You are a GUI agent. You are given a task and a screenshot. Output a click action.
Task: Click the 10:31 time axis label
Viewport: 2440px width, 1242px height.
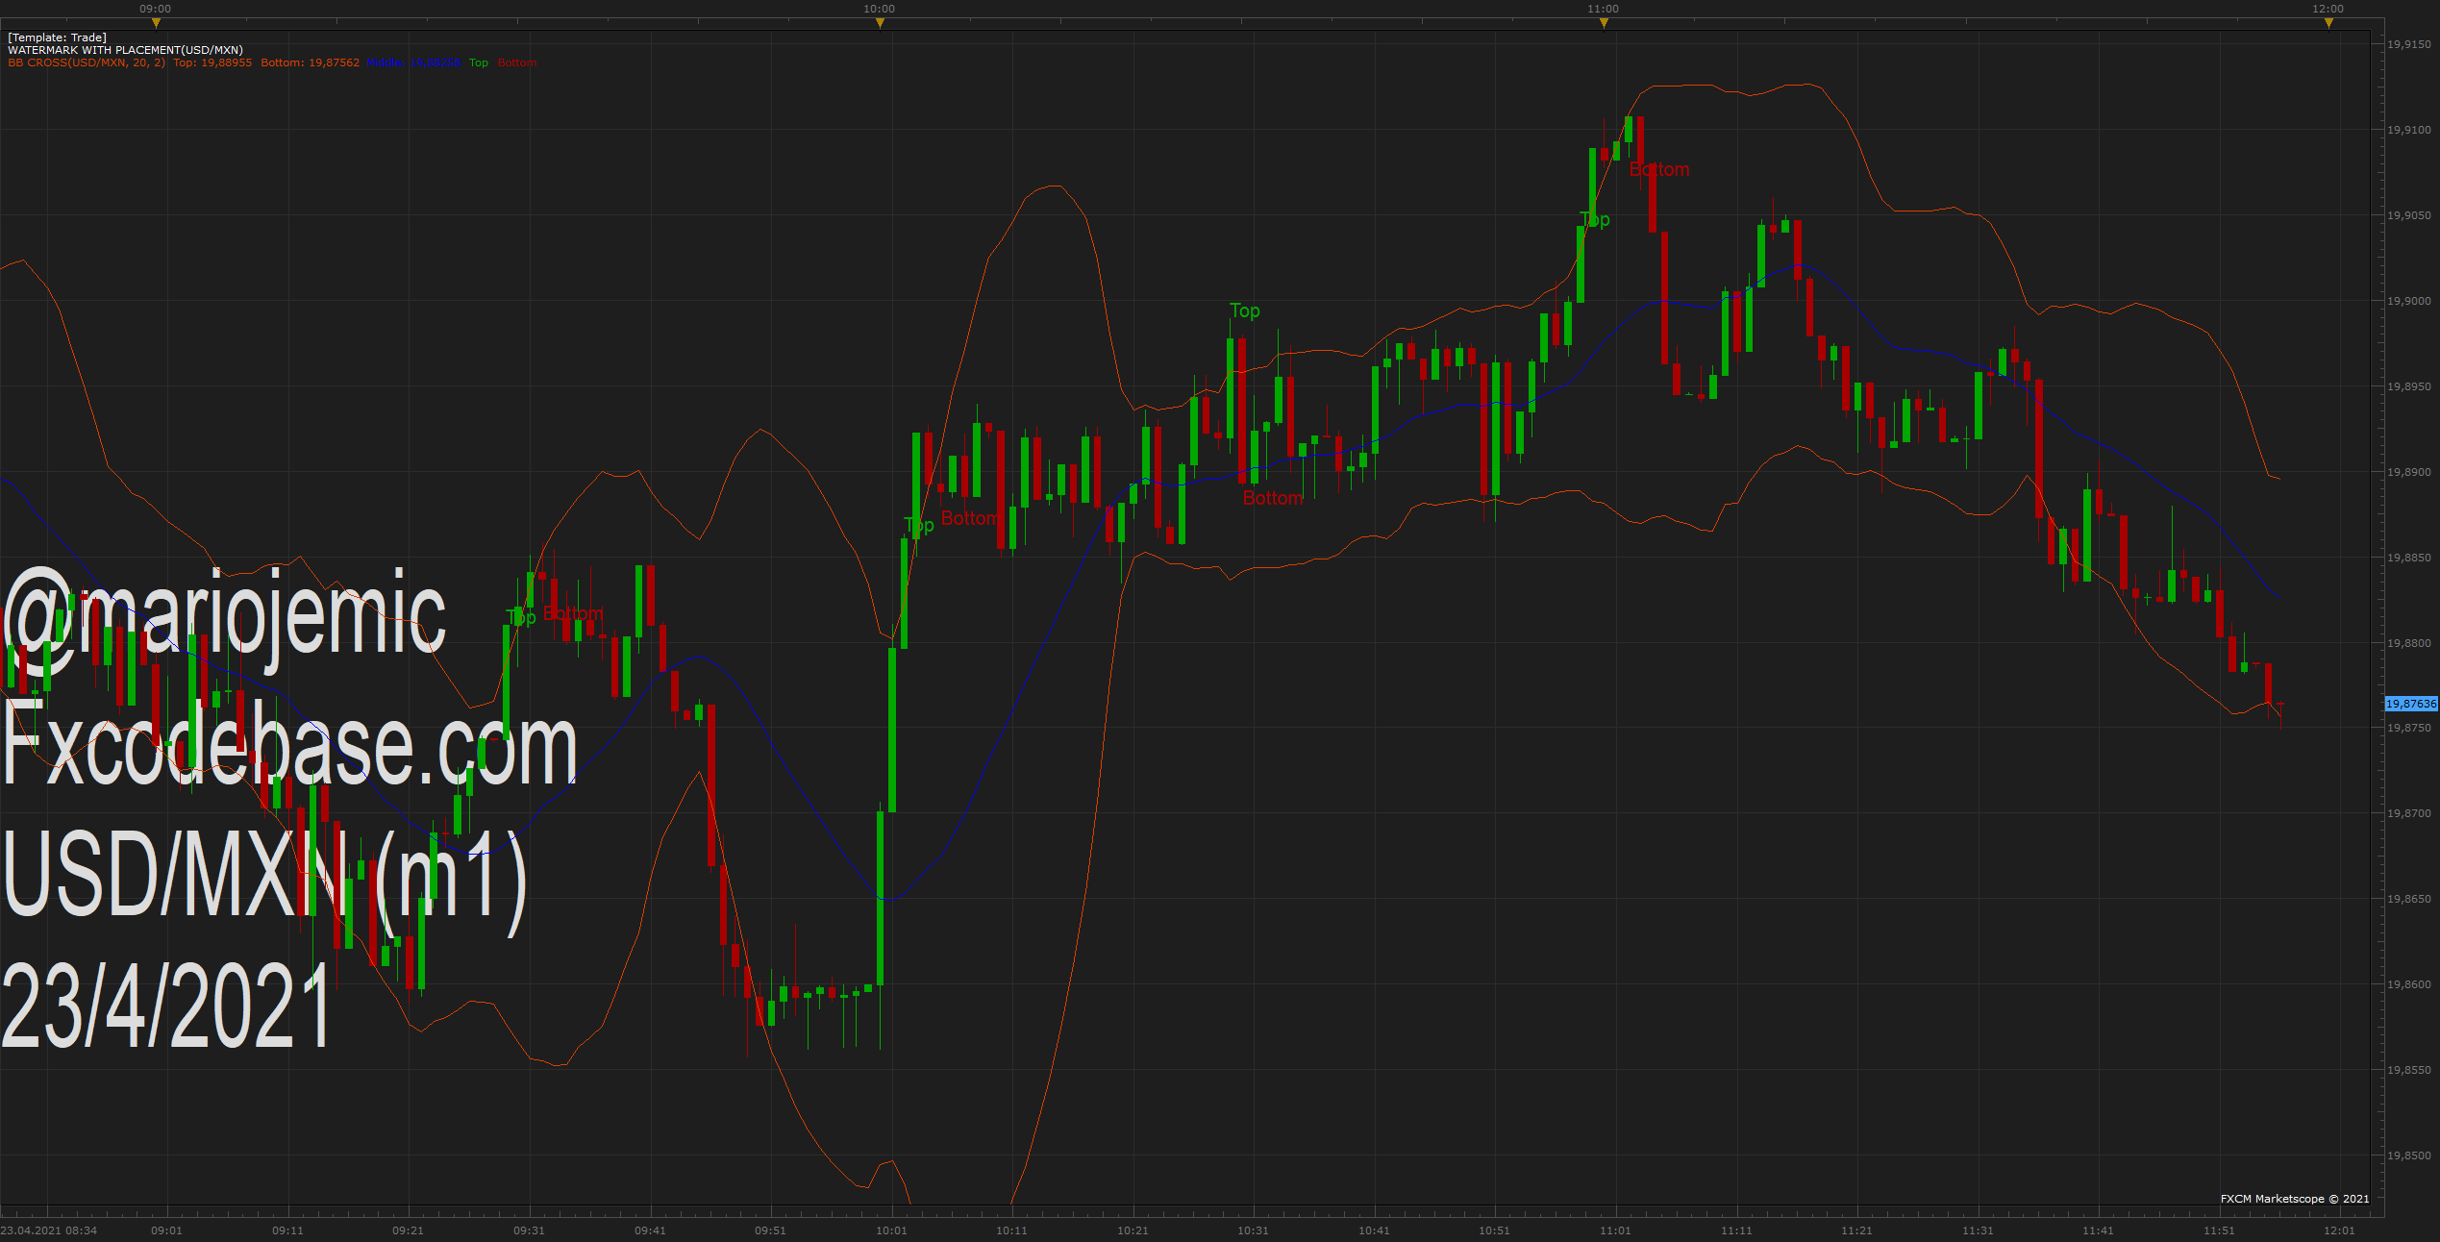1253,1230
